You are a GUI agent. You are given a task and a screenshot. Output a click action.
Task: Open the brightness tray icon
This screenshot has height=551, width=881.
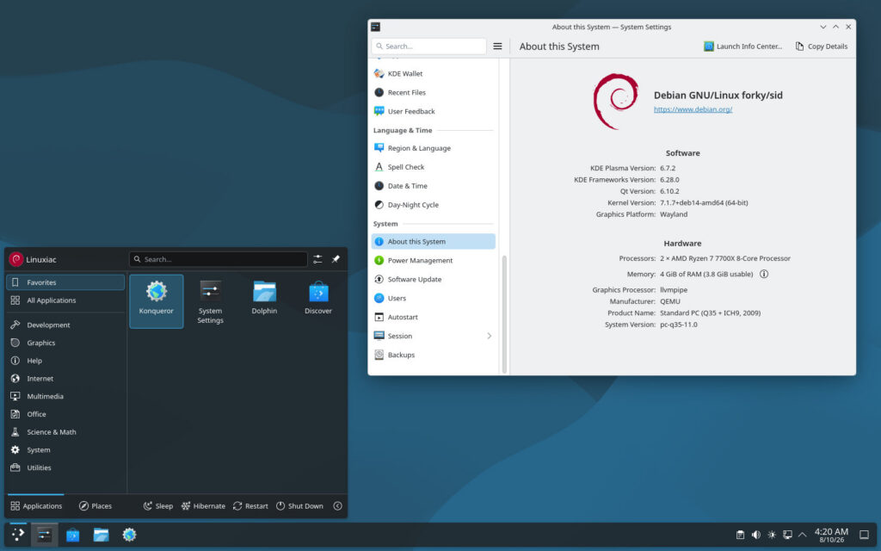point(772,535)
